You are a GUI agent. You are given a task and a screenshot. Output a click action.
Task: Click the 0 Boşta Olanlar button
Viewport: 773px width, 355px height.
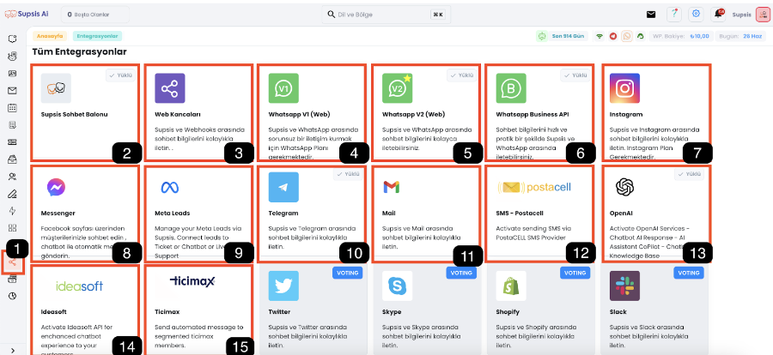(x=95, y=15)
